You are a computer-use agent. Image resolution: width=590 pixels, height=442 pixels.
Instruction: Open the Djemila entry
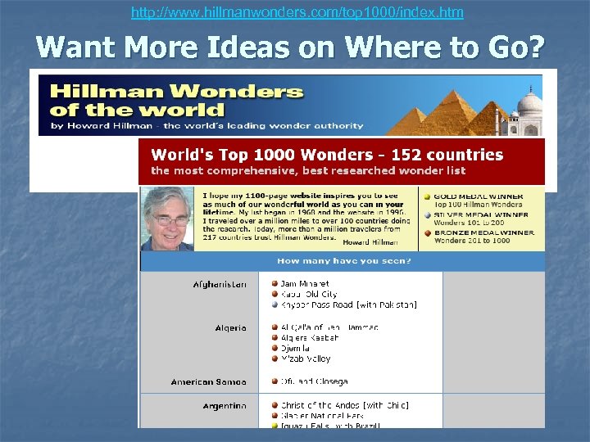click(x=295, y=349)
